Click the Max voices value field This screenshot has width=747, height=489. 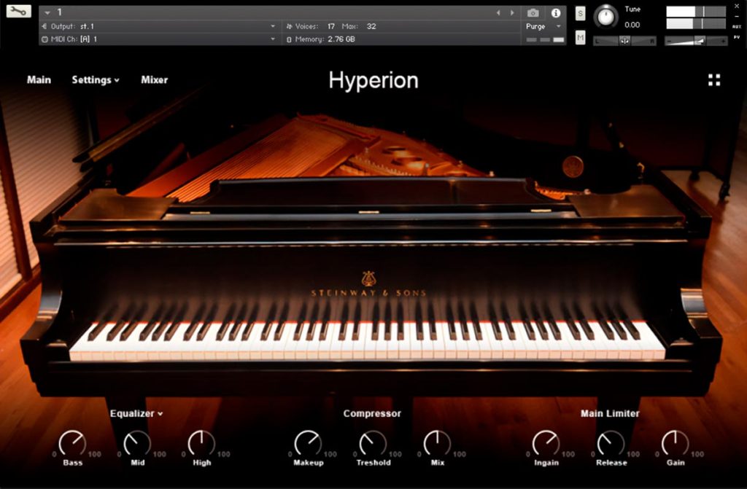coord(371,26)
